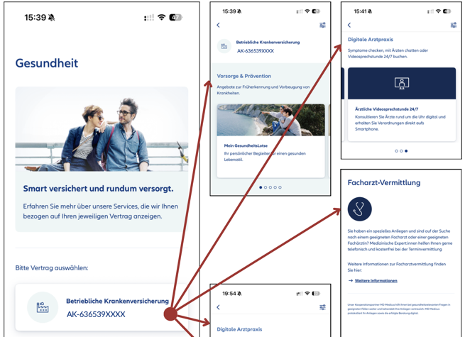Select Betriebliche Krankenversicherung contract card on Gesundheit screen
The height and width of the screenshot is (337, 465).
point(102,307)
